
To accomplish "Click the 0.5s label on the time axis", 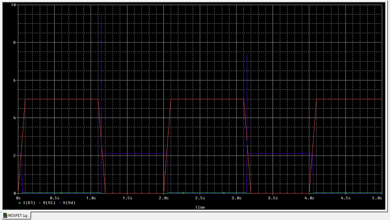I will point(55,198).
